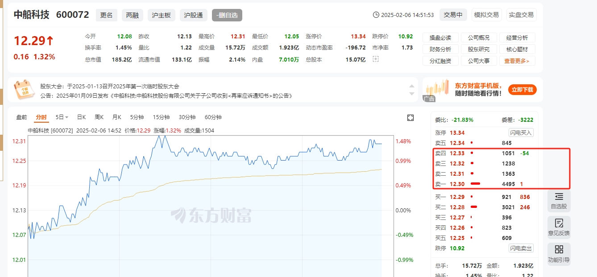The height and width of the screenshot is (277, 597).
Task: Click the fullscreen chart icon
Action: pyautogui.click(x=410, y=118)
